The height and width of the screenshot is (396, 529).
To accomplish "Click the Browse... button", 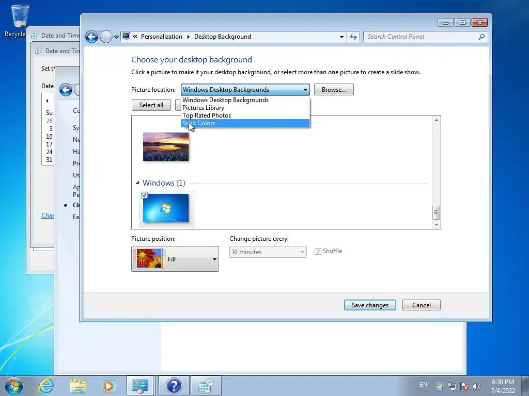I will 334,90.
